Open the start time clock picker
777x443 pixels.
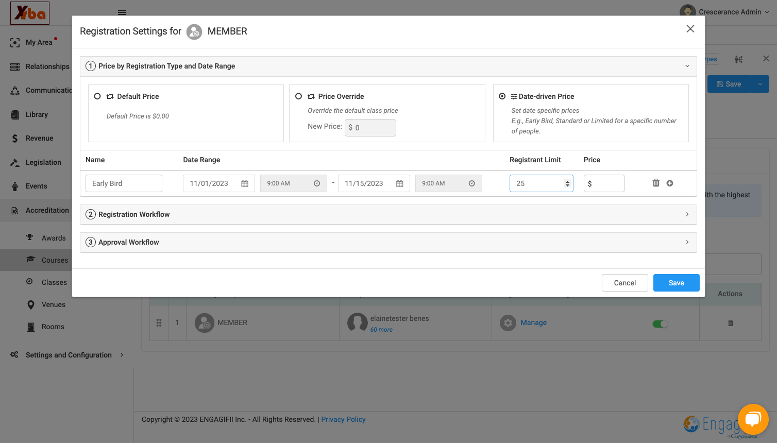[x=317, y=183]
